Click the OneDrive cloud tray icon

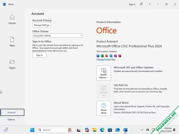click(x=148, y=130)
